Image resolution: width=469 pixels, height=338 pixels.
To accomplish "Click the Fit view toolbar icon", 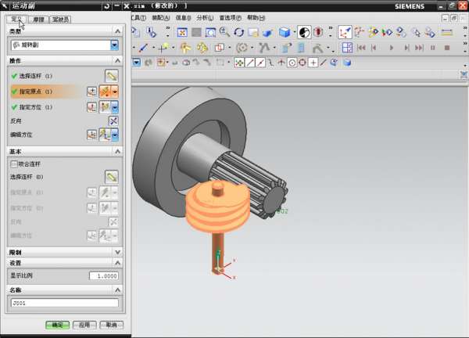I will (x=182, y=32).
